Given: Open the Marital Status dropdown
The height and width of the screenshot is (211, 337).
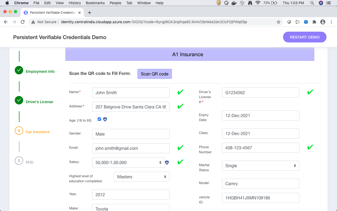Looking at the screenshot, I should pyautogui.click(x=261, y=166).
